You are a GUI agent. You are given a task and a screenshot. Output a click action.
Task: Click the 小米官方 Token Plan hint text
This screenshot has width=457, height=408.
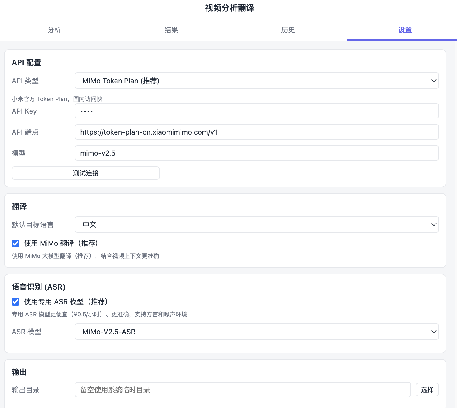57,99
